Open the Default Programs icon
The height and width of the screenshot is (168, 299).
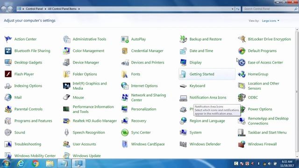click(x=242, y=51)
